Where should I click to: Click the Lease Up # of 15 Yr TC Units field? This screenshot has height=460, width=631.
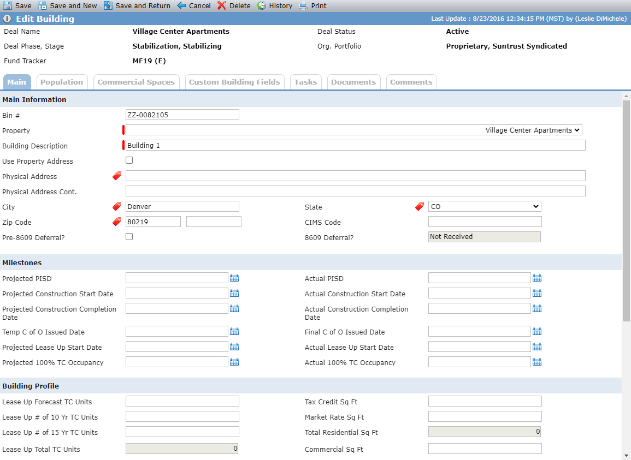pos(182,432)
